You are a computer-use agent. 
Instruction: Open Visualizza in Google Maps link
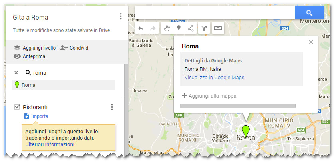coord(214,78)
